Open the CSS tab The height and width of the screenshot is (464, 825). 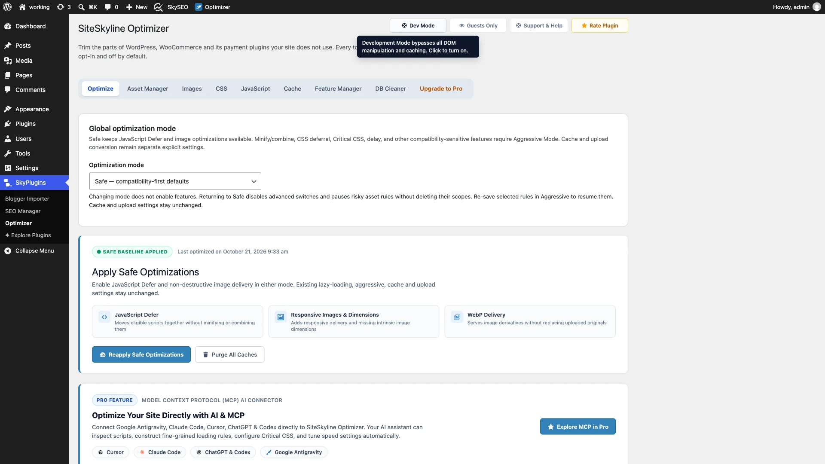point(221,89)
